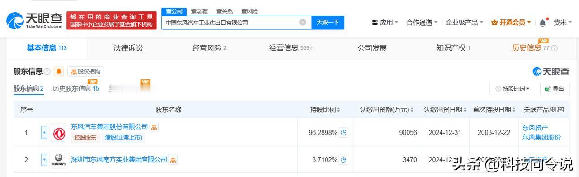Click the 港股(正常上市) tag

click(123, 138)
